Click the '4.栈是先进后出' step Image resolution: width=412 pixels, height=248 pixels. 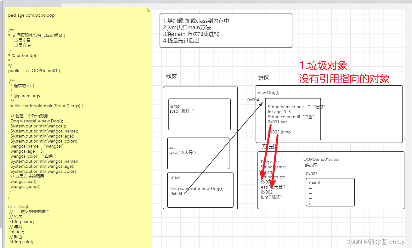181,41
